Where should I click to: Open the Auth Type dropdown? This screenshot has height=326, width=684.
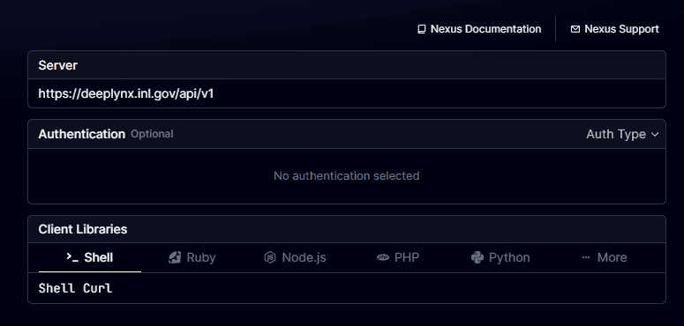622,134
